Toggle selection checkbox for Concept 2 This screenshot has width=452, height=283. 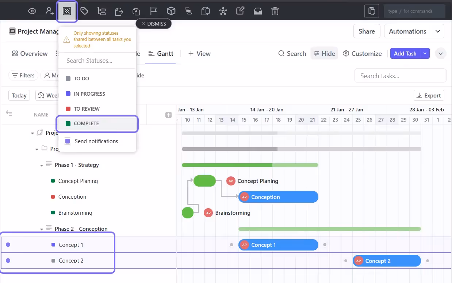8,261
